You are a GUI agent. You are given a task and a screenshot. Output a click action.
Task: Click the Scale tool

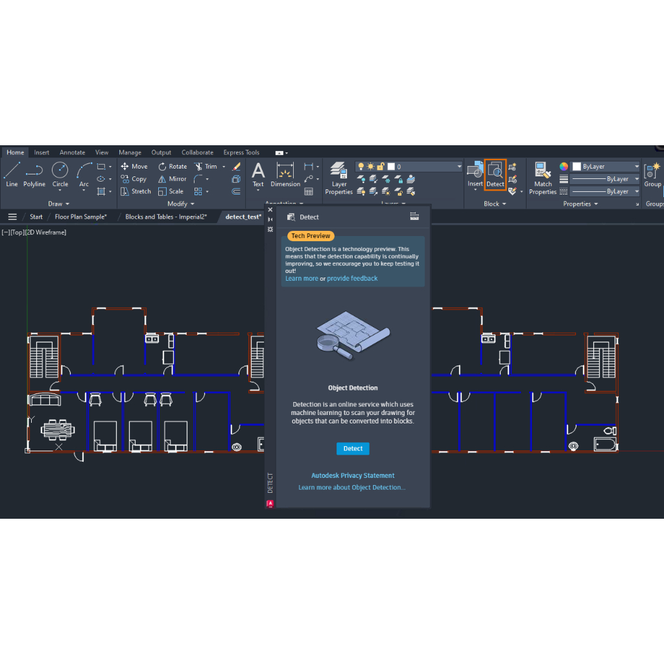(171, 191)
